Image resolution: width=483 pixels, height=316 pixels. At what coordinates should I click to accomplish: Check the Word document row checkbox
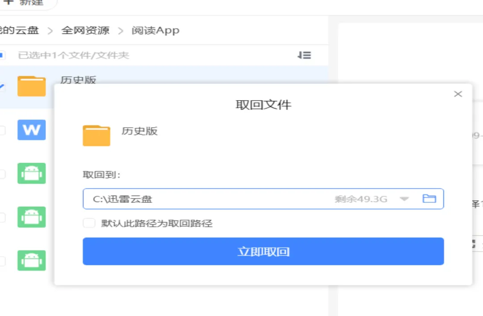2,130
